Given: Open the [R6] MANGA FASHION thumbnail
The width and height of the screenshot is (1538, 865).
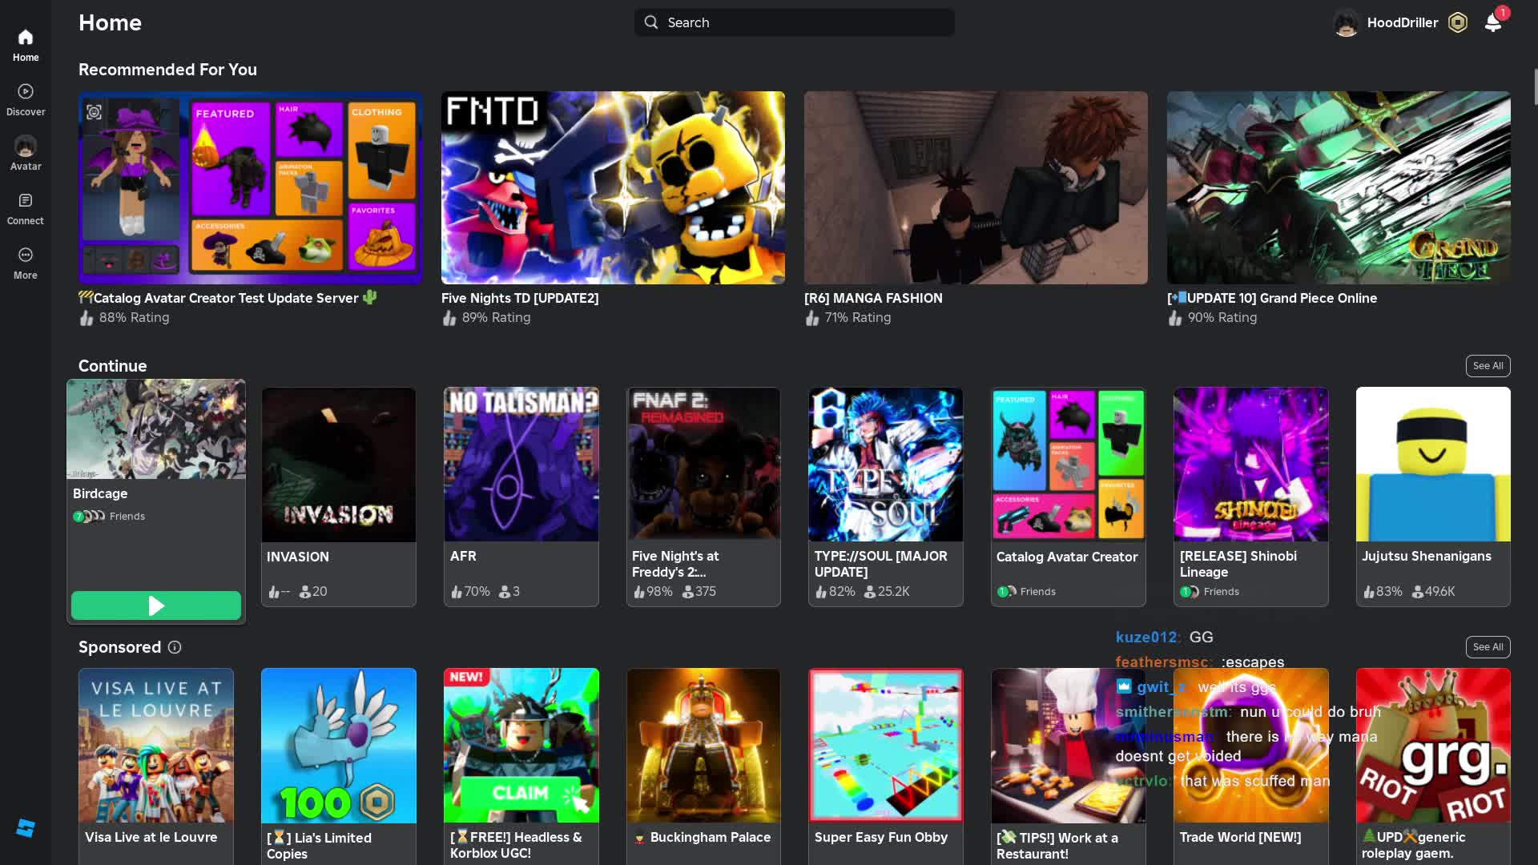Looking at the screenshot, I should pyautogui.click(x=976, y=187).
